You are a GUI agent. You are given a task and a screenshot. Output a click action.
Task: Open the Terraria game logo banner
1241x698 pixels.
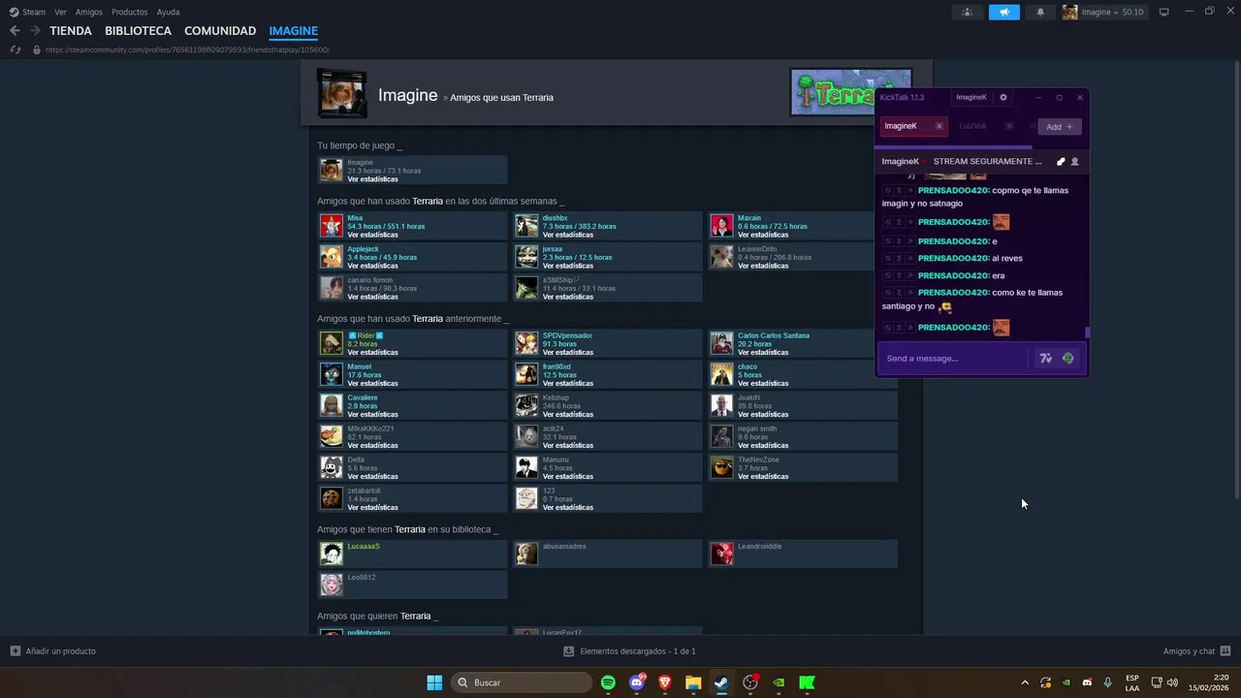click(851, 93)
